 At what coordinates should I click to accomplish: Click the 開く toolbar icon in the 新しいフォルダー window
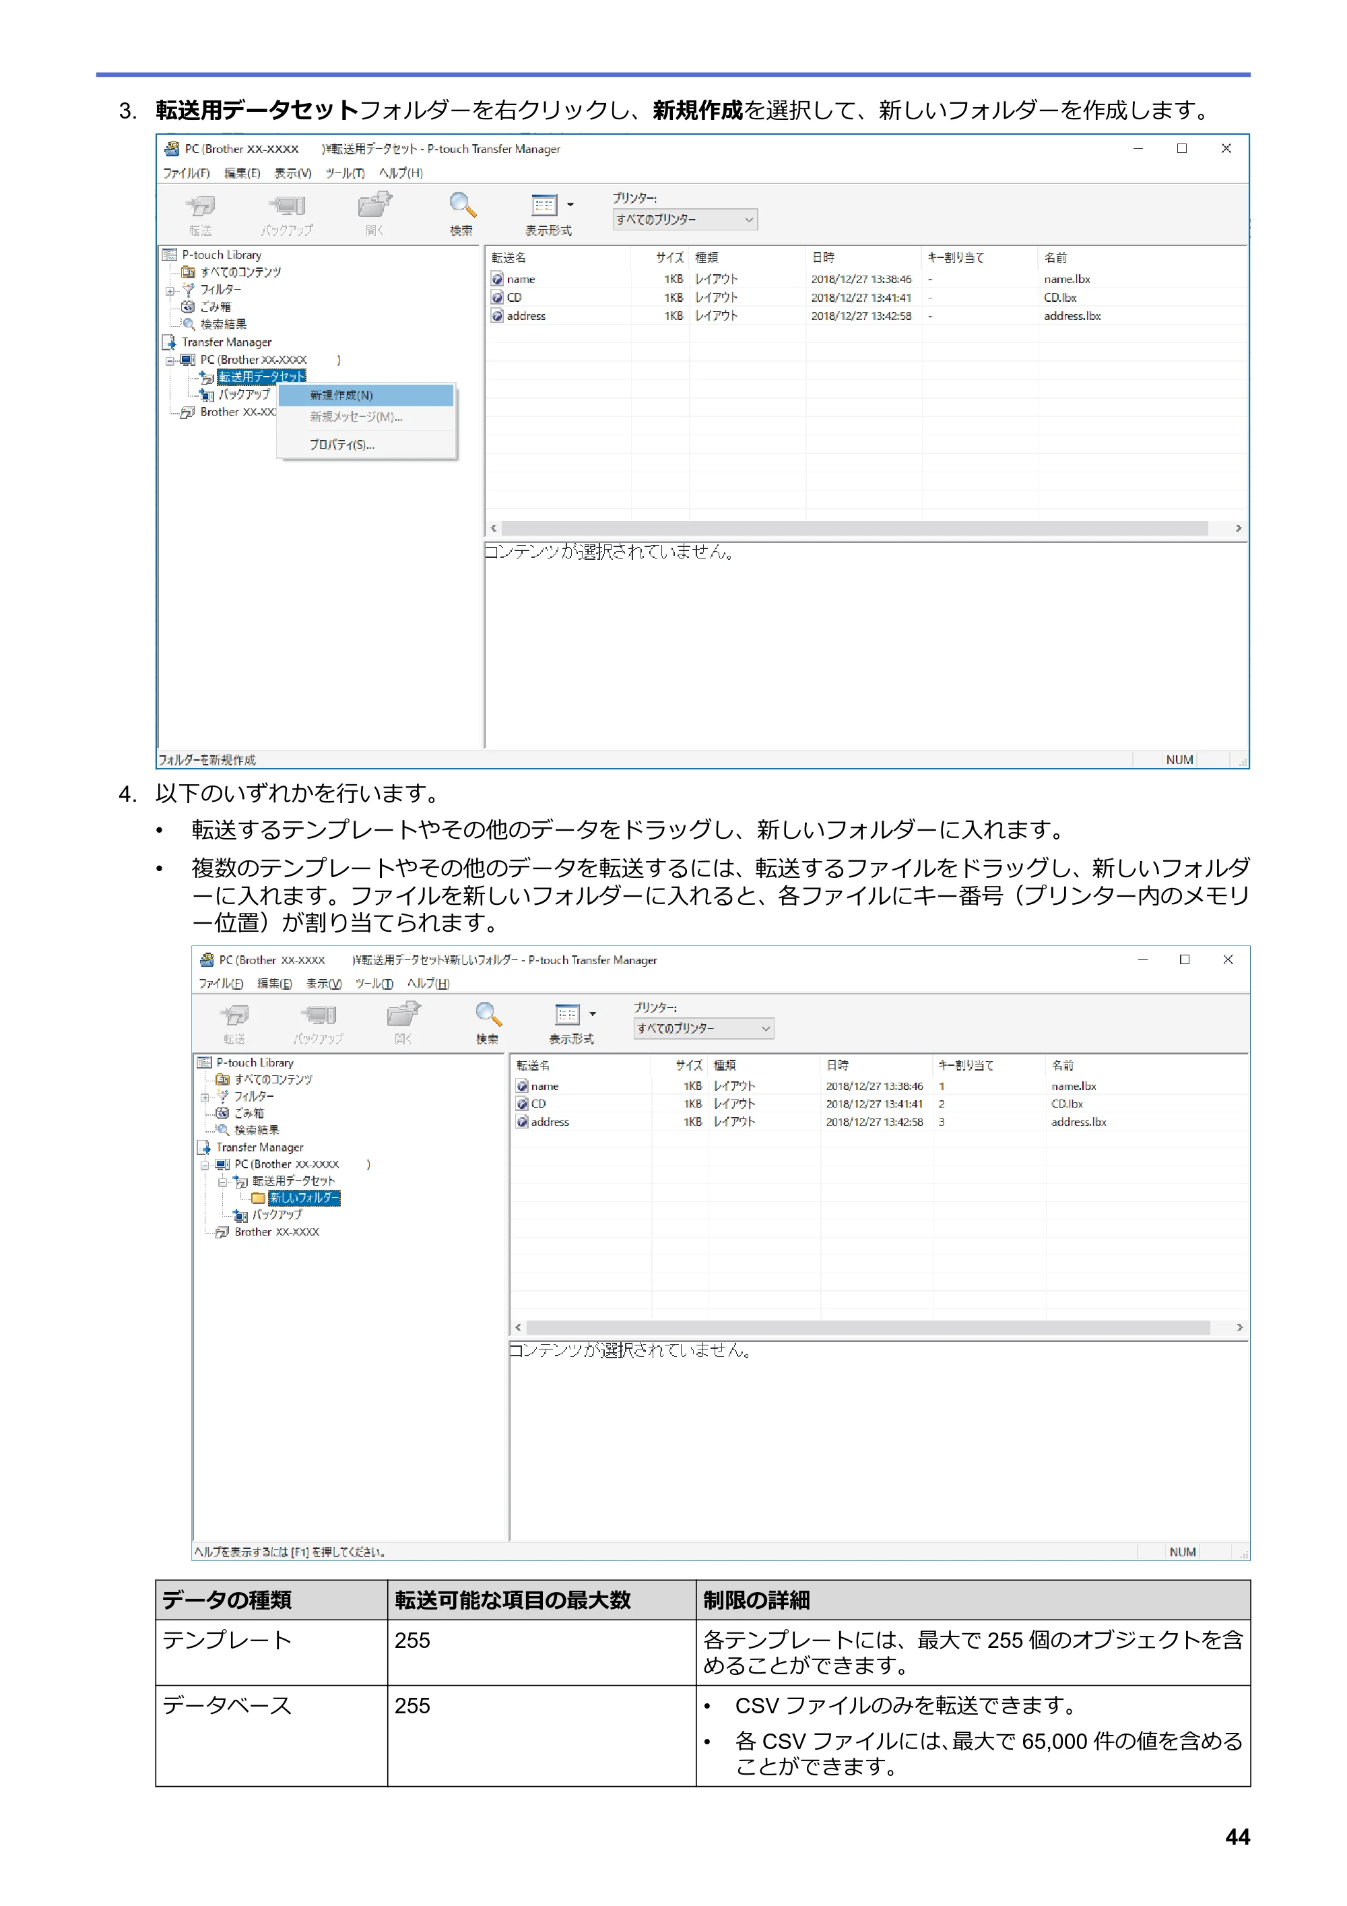click(403, 1013)
